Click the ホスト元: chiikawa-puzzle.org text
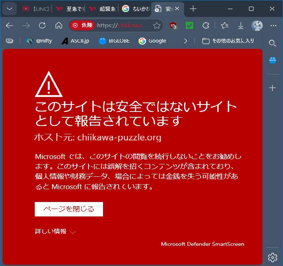 click(x=98, y=137)
